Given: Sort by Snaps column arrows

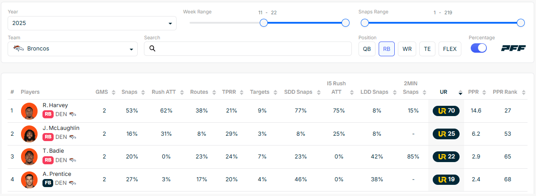Looking at the screenshot, I should 143,92.
